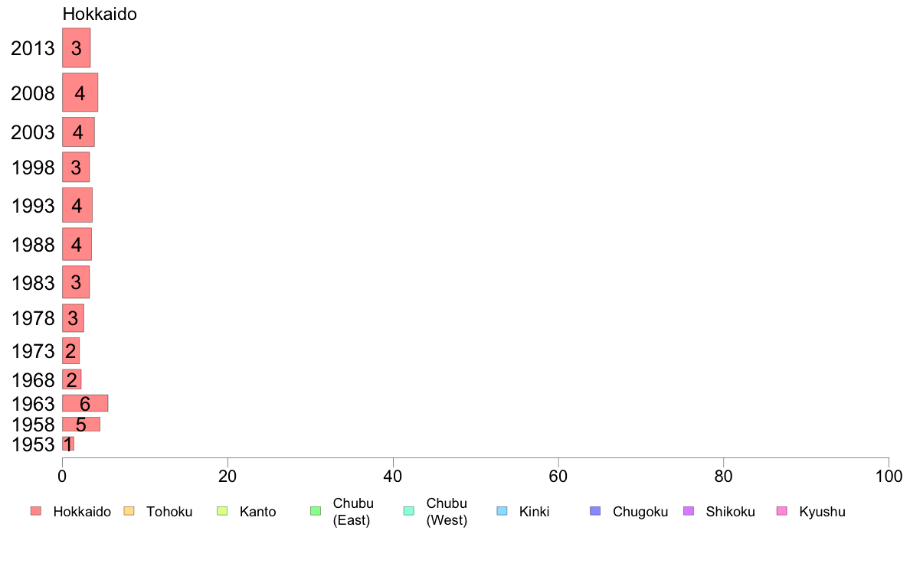
Task: Select the 1953 bar showing 1
Action: pos(68,444)
